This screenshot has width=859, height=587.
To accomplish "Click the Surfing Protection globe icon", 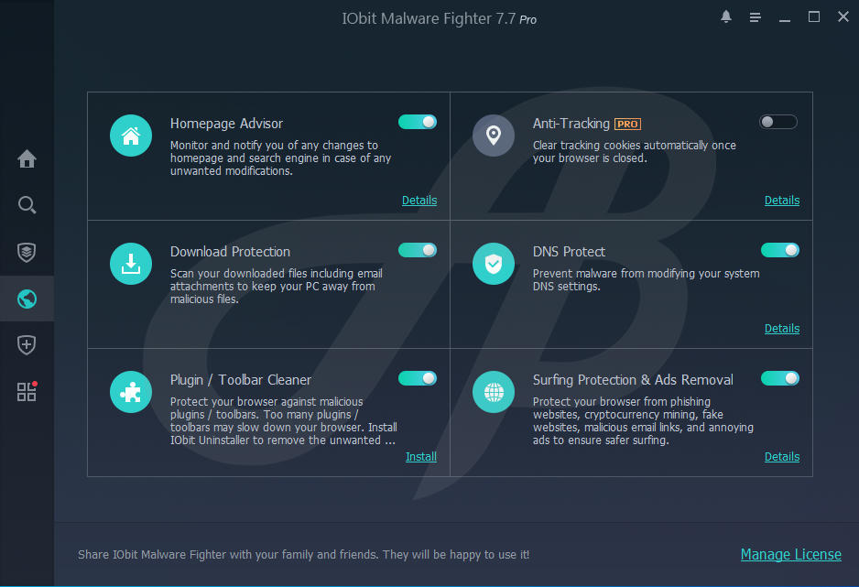I will [x=494, y=392].
